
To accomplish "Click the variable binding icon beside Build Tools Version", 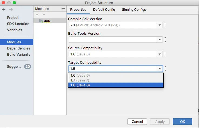I will point(165,40).
